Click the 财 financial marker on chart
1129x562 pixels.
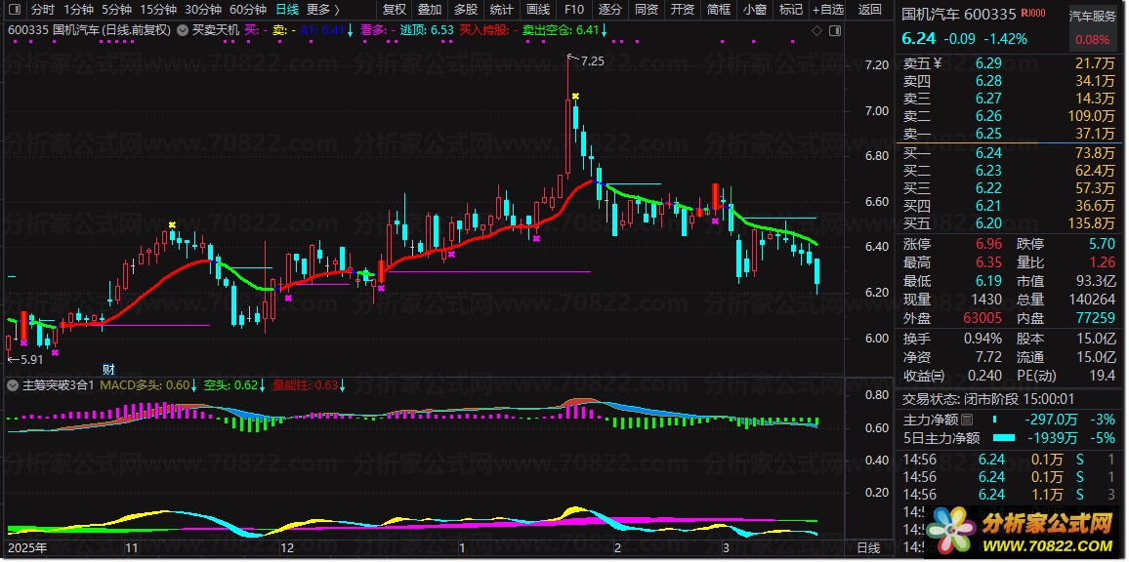coord(108,370)
